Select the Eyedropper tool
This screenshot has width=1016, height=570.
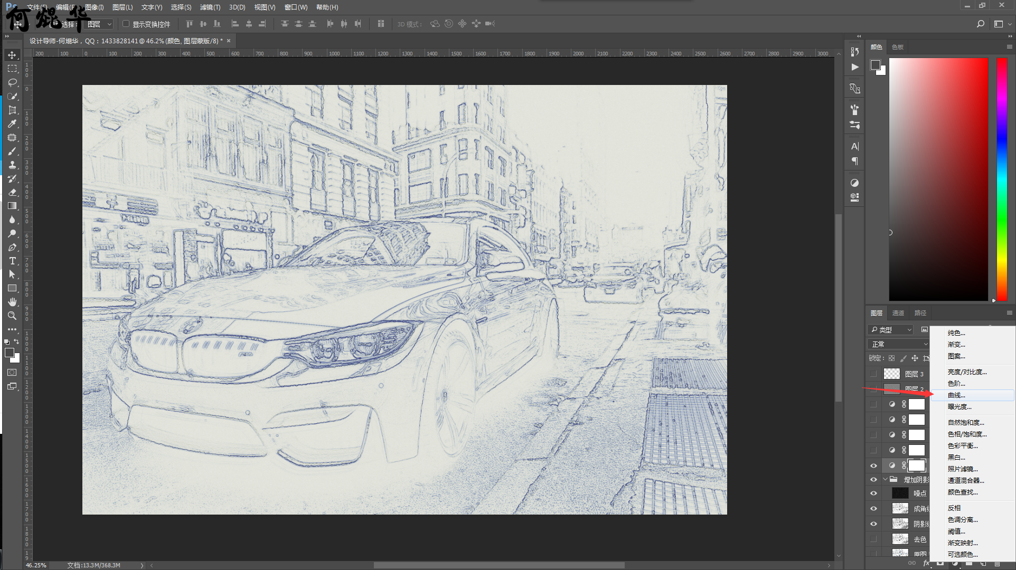[x=12, y=124]
